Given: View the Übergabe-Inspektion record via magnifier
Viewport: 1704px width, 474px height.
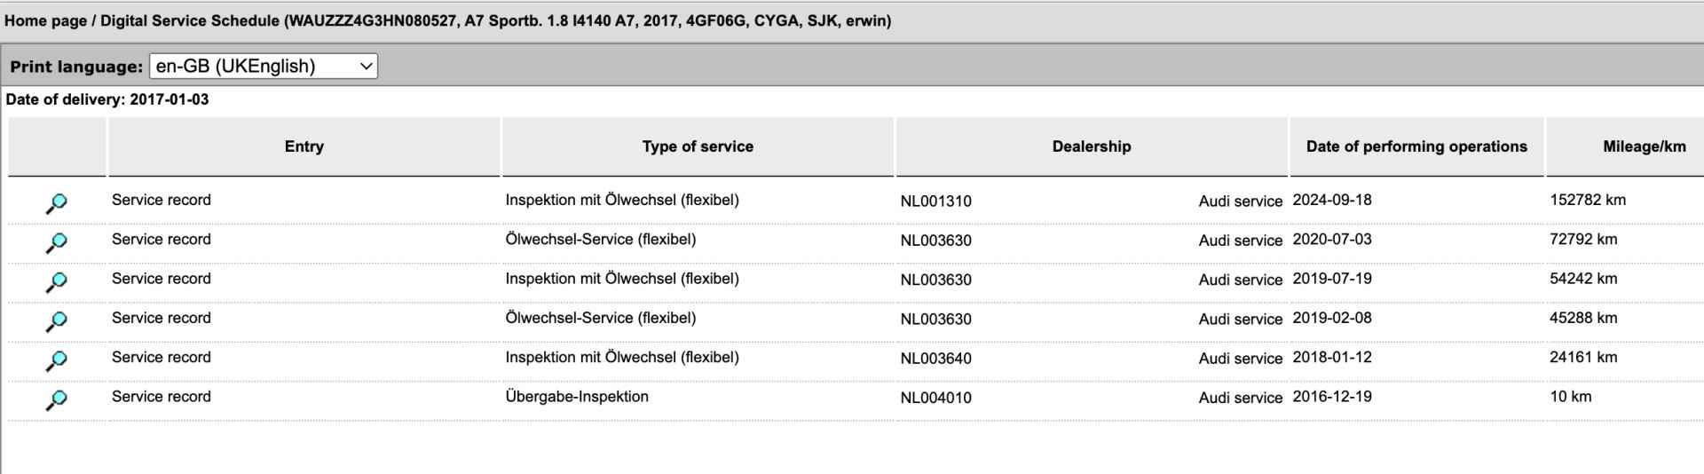Looking at the screenshot, I should 56,400.
